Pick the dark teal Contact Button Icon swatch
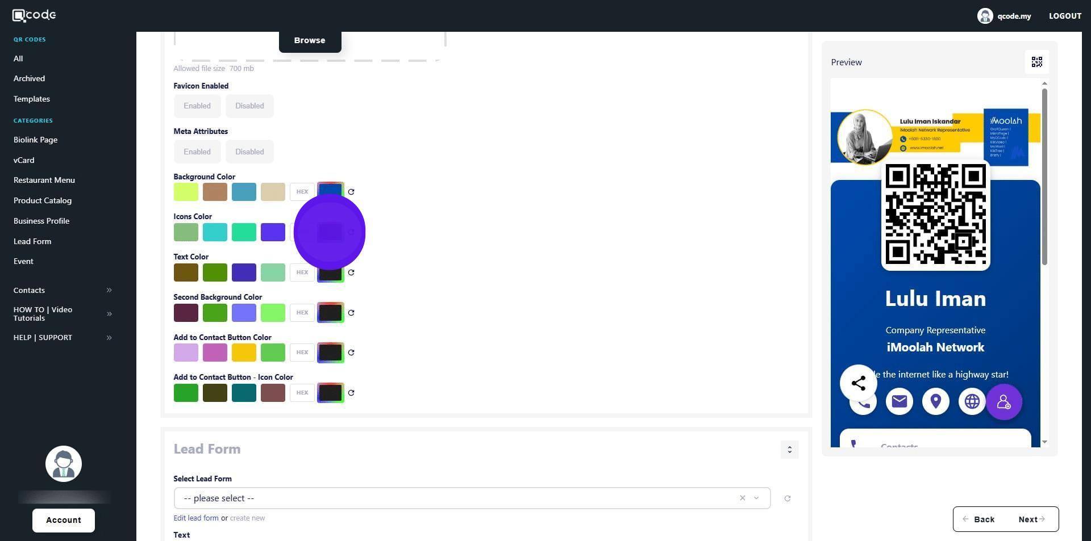 tap(244, 393)
